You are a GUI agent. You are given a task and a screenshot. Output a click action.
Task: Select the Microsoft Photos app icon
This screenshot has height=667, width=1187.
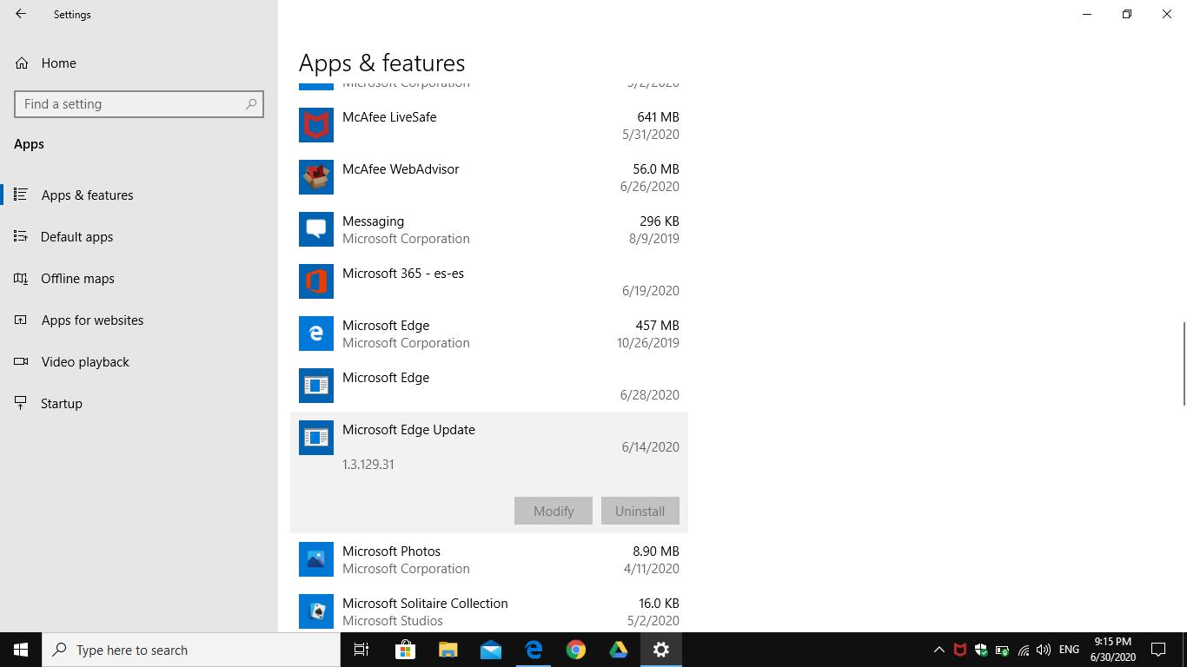pos(316,559)
